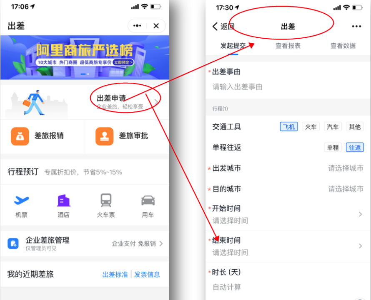The height and width of the screenshot is (300, 371).
Task: Tap the orange 差旅报销 icon
Action: [20, 136]
